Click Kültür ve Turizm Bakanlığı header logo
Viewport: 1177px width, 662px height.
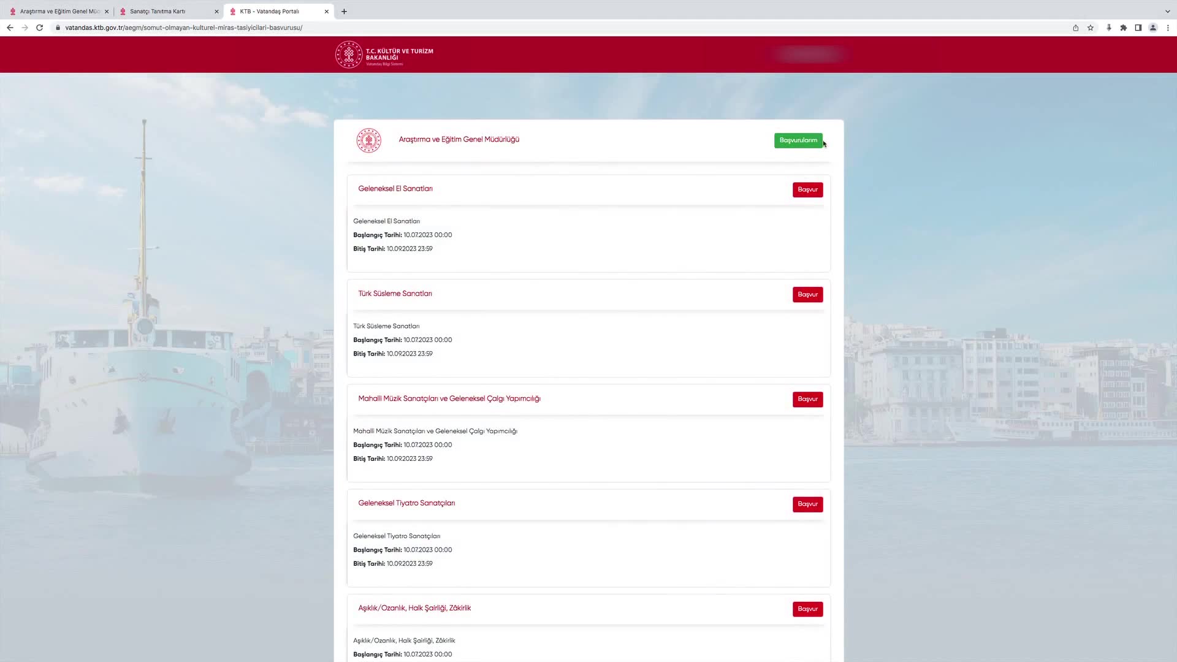point(384,55)
